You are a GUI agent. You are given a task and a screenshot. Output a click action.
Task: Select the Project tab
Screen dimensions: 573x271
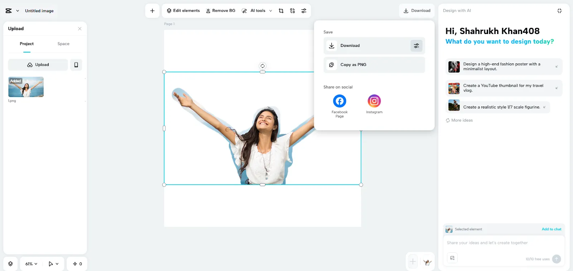click(27, 44)
